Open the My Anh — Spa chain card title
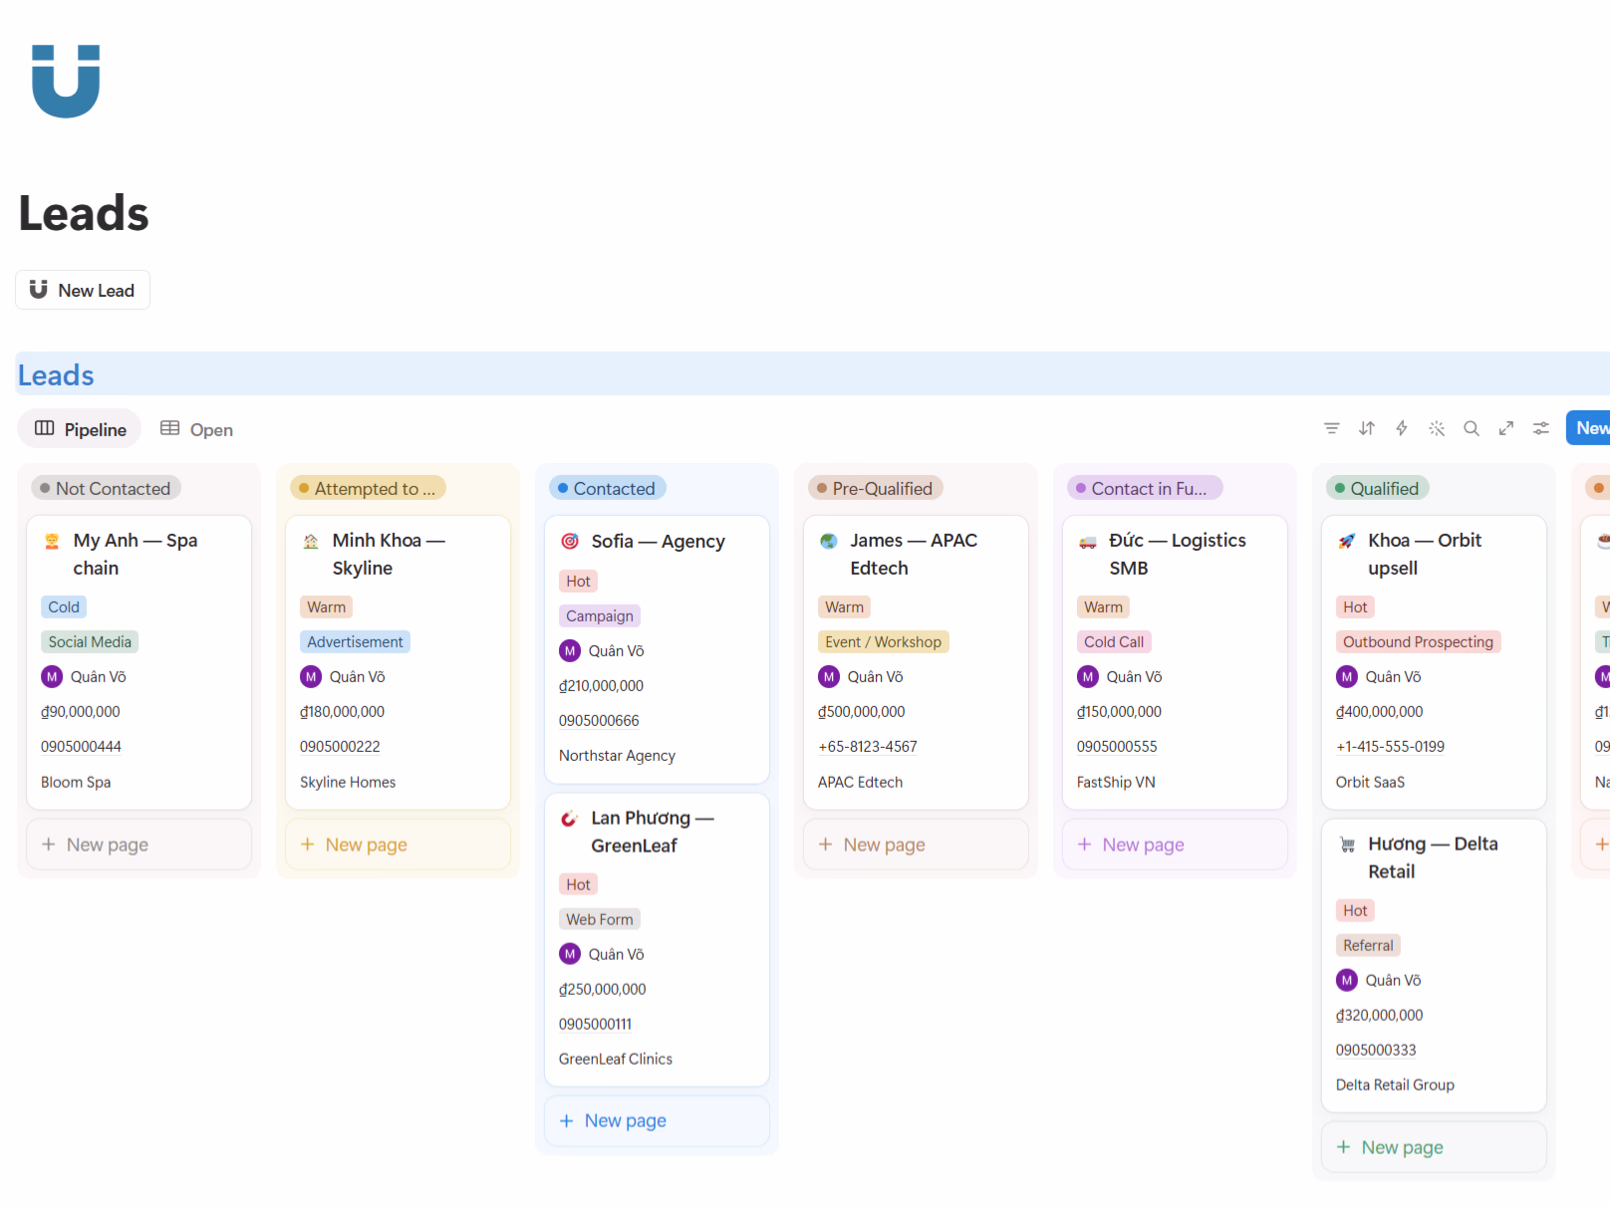The image size is (1610, 1207). [x=135, y=555]
